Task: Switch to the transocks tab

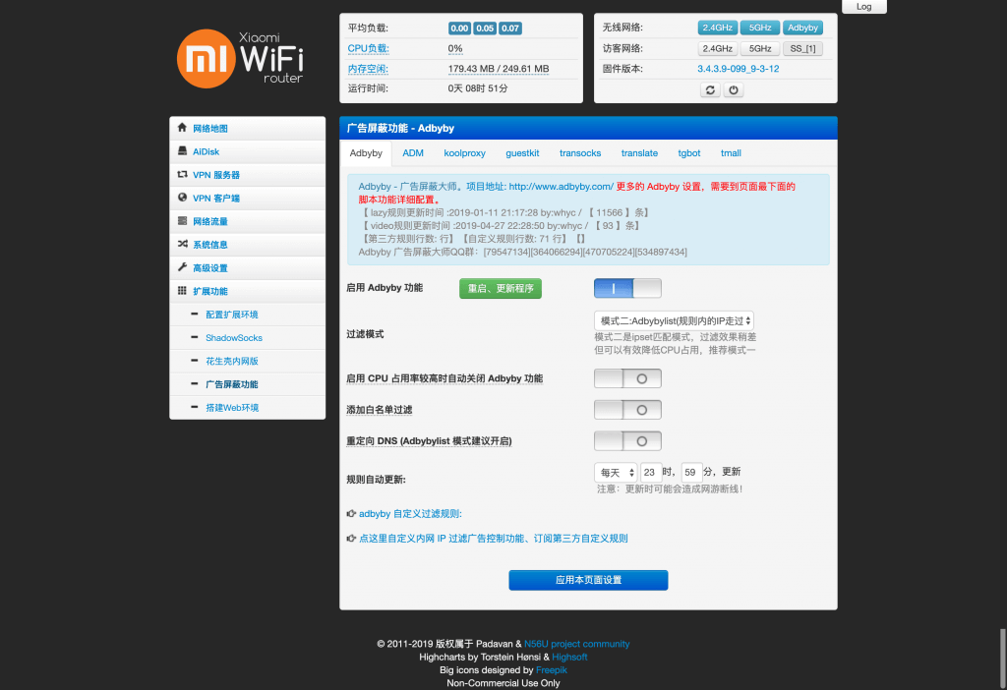Action: coord(580,153)
